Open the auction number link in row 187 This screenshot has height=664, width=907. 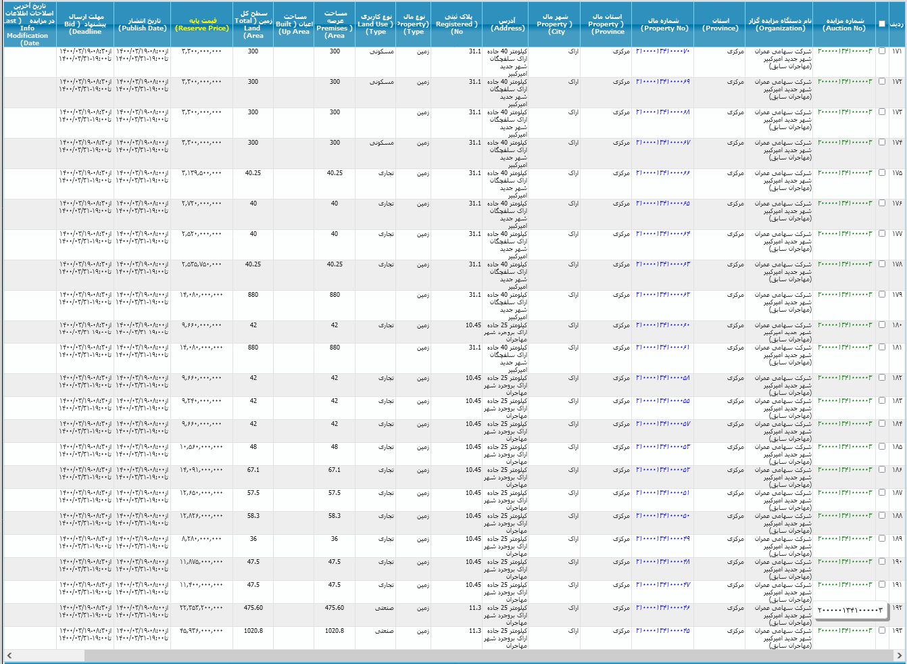(845, 493)
